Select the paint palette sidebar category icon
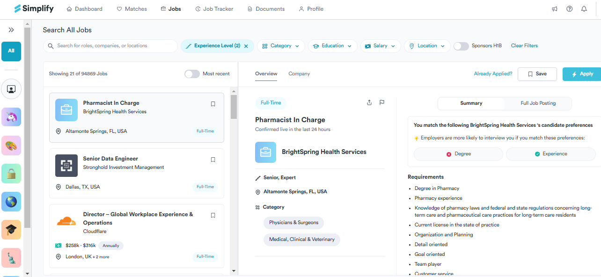The width and height of the screenshot is (601, 277). pyautogui.click(x=11, y=145)
